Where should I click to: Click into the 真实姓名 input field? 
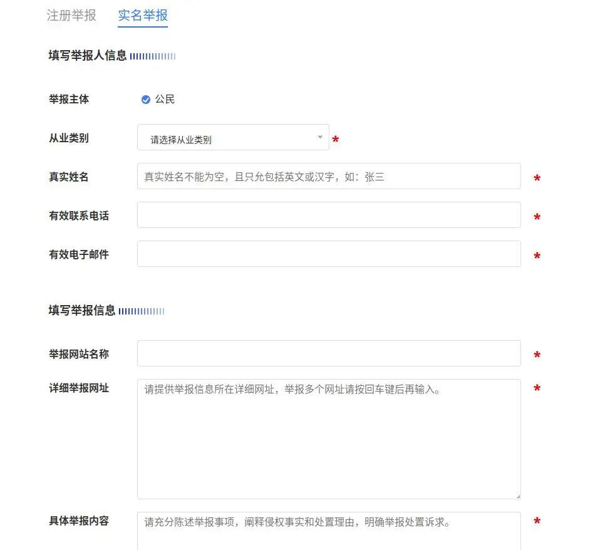329,176
